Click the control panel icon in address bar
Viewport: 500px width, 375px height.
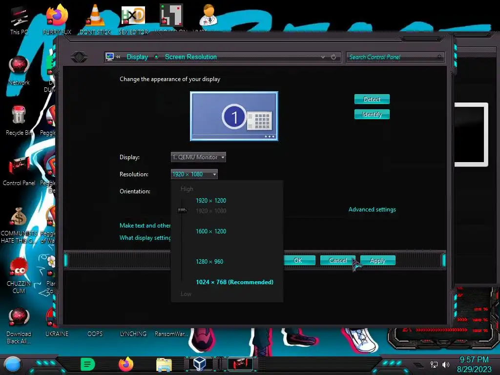point(110,57)
